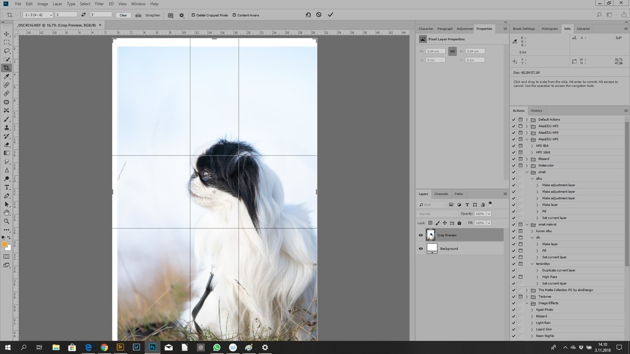630x354 pixels.
Task: Pick the Eyedropper tool
Action: (7, 77)
